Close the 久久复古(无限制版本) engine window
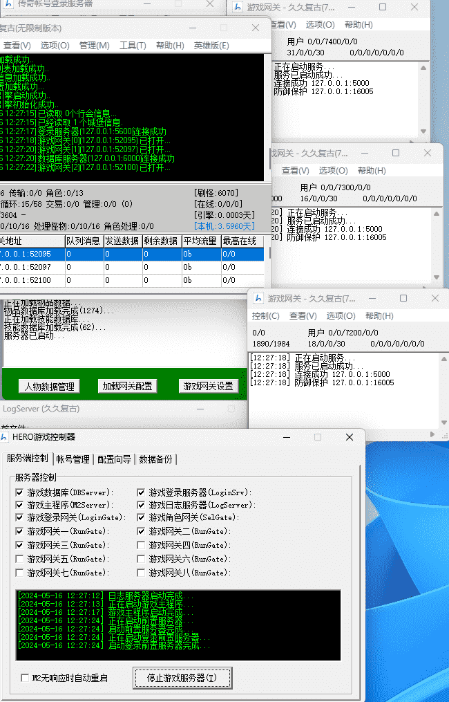This screenshot has width=449, height=702. coord(256,28)
